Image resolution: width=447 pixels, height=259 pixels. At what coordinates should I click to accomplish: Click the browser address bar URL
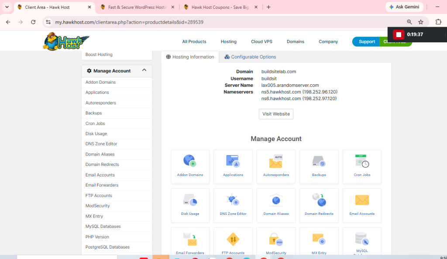point(129,22)
